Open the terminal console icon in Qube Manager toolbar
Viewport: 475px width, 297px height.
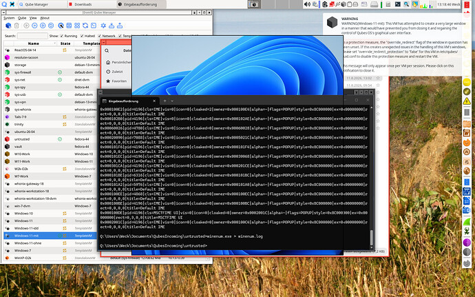94,25
